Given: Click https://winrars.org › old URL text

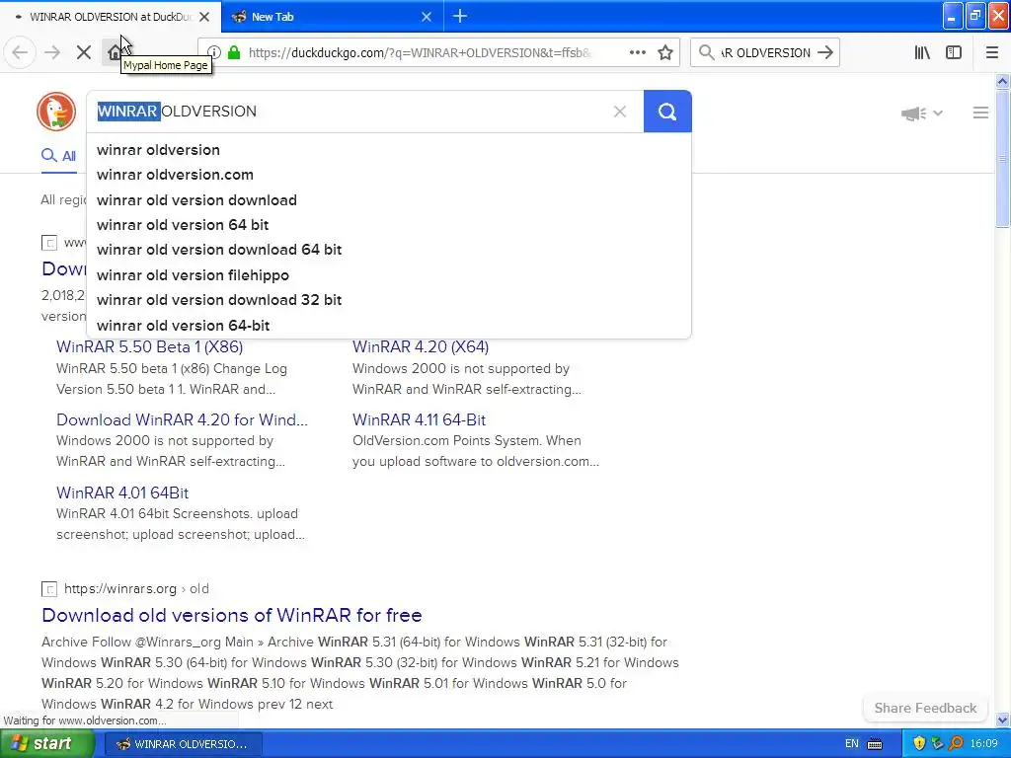Looking at the screenshot, I should pos(136,588).
